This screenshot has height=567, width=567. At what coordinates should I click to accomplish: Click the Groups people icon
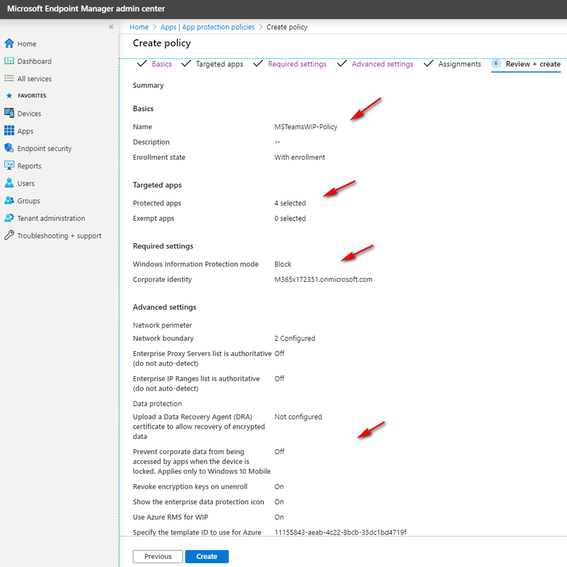[x=9, y=200]
